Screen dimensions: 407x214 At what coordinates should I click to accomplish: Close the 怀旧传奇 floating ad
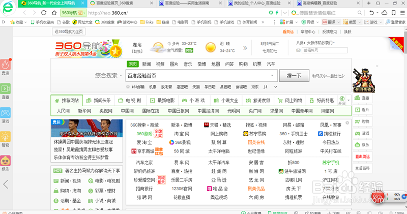pyautogui.click(x=377, y=66)
